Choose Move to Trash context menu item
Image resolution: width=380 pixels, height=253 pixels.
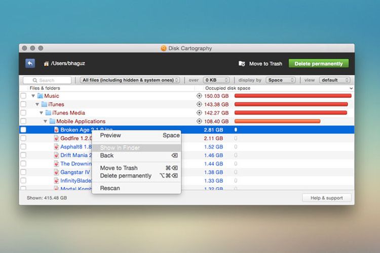pyautogui.click(x=136, y=168)
